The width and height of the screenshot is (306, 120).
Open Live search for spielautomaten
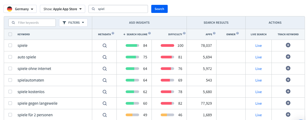[258, 80]
